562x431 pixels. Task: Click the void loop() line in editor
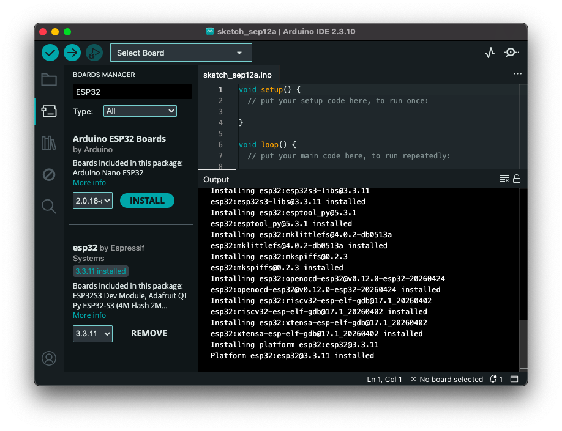click(268, 145)
